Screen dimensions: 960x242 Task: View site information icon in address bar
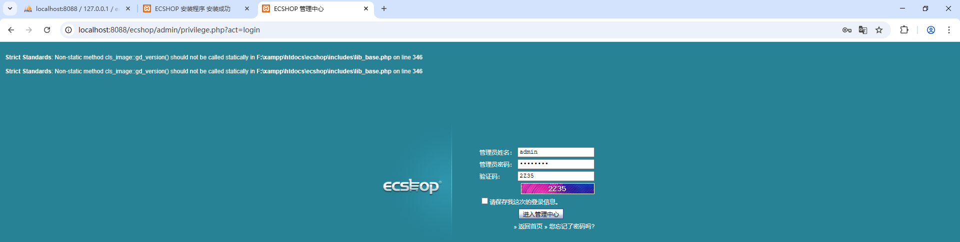pos(68,30)
